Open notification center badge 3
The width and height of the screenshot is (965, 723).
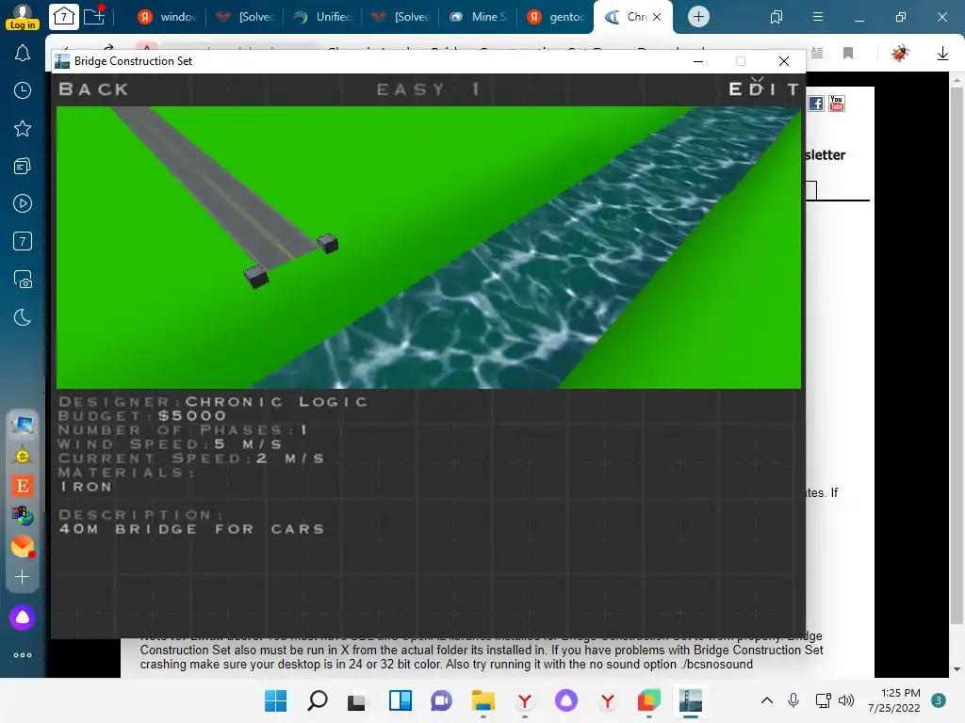point(939,700)
